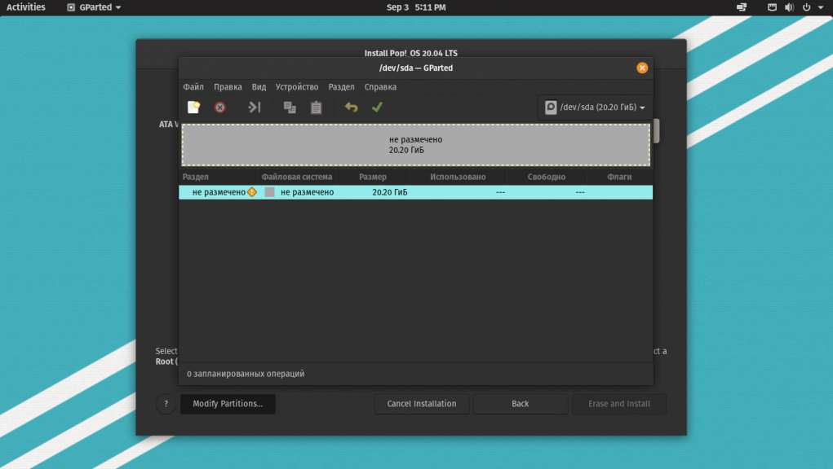Click the paste partition clipboard icon

click(317, 107)
